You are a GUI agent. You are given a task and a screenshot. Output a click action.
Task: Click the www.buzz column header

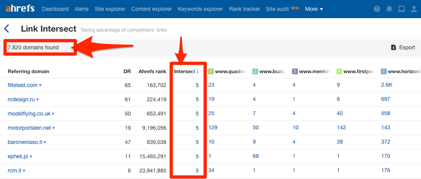point(272,71)
